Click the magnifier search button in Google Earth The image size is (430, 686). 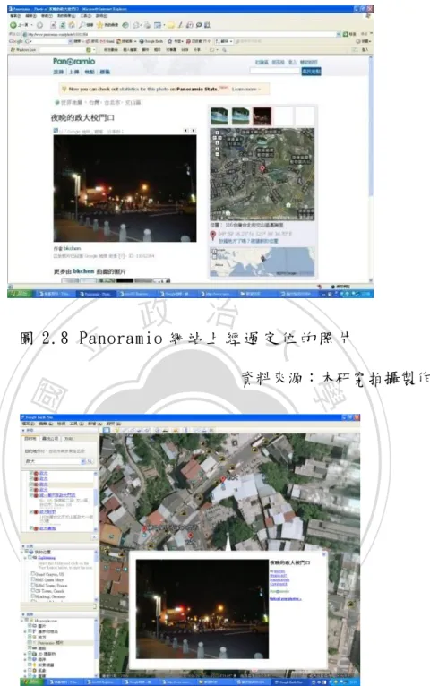point(90,461)
